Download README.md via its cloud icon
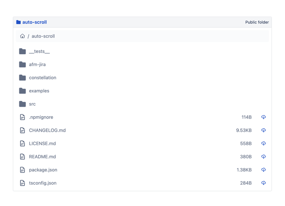The image size is (285, 206). point(263,157)
